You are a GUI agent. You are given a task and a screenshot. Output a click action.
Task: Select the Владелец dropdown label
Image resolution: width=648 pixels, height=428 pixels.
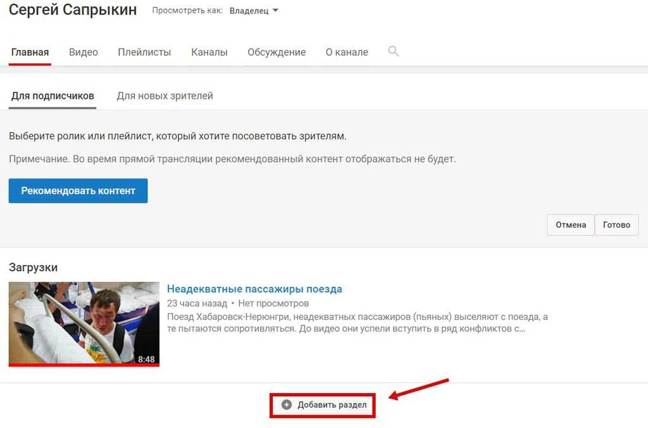pyautogui.click(x=249, y=11)
